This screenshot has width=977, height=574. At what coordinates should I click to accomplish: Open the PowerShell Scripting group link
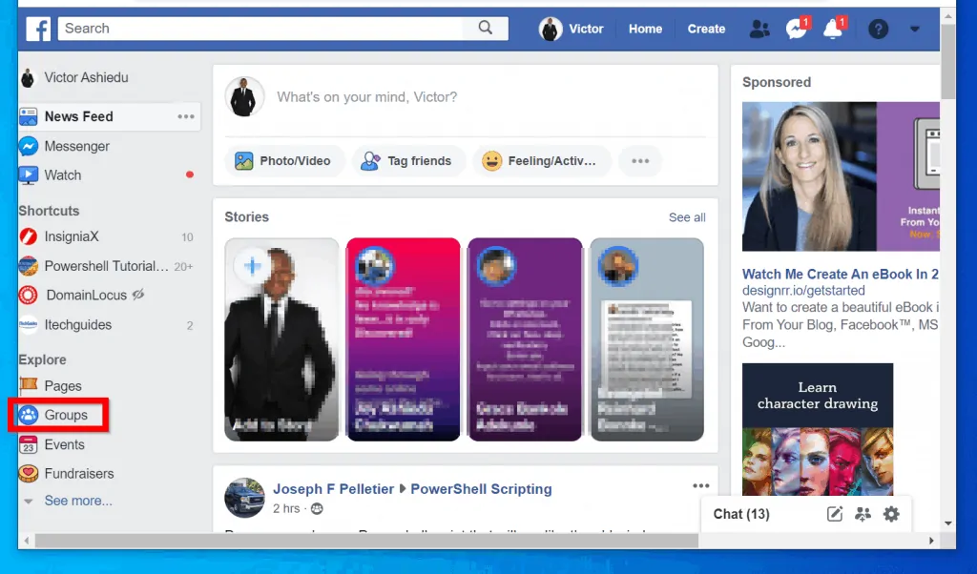pyautogui.click(x=481, y=488)
